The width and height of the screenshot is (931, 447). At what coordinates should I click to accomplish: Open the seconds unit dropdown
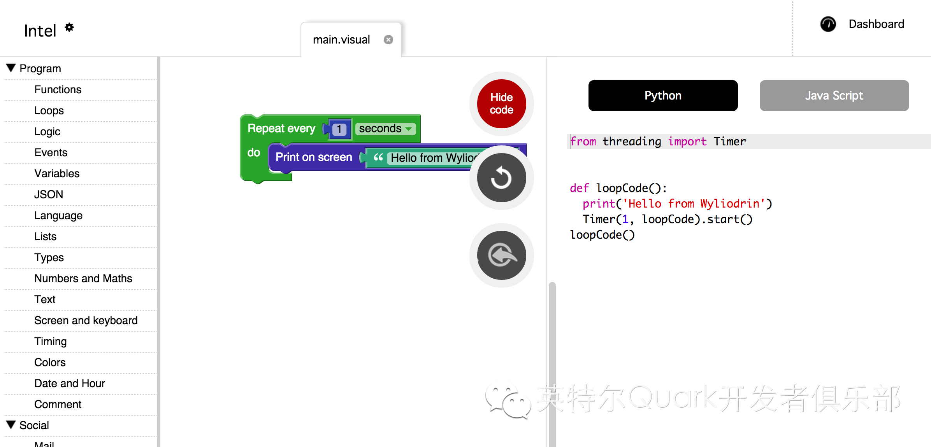pyautogui.click(x=385, y=129)
